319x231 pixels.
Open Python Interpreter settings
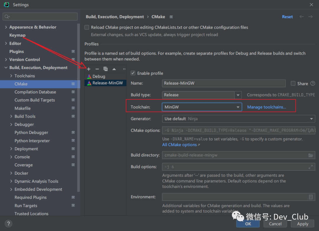click(x=32, y=141)
